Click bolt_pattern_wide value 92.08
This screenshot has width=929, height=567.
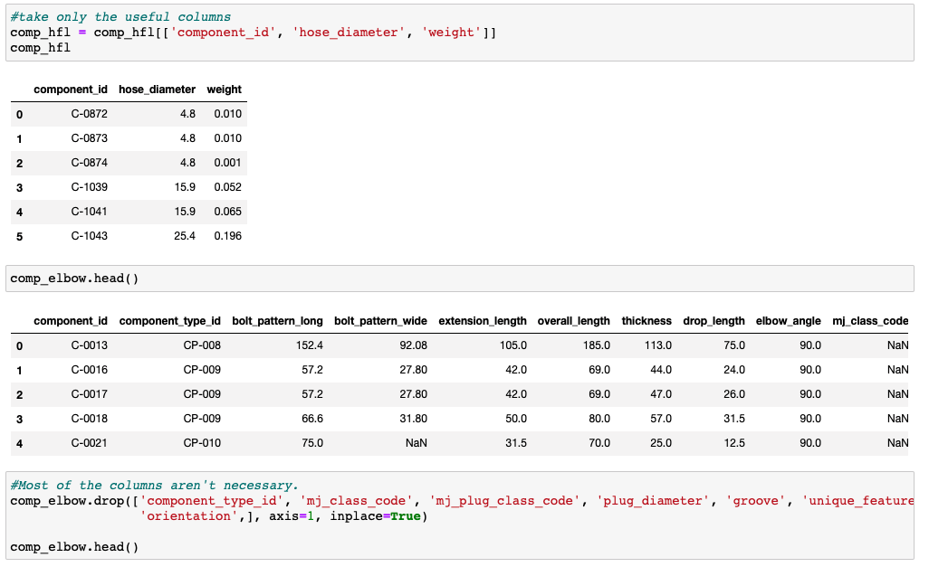pyautogui.click(x=413, y=345)
